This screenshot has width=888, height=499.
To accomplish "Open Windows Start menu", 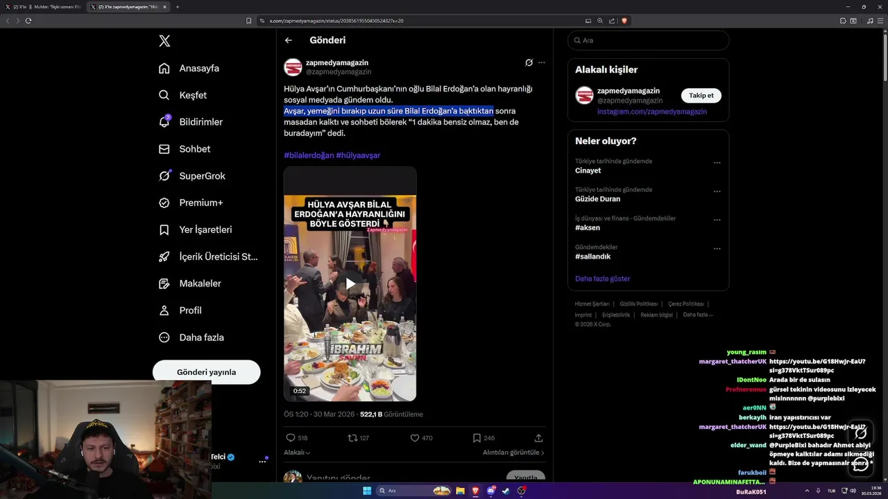I will coord(367,491).
